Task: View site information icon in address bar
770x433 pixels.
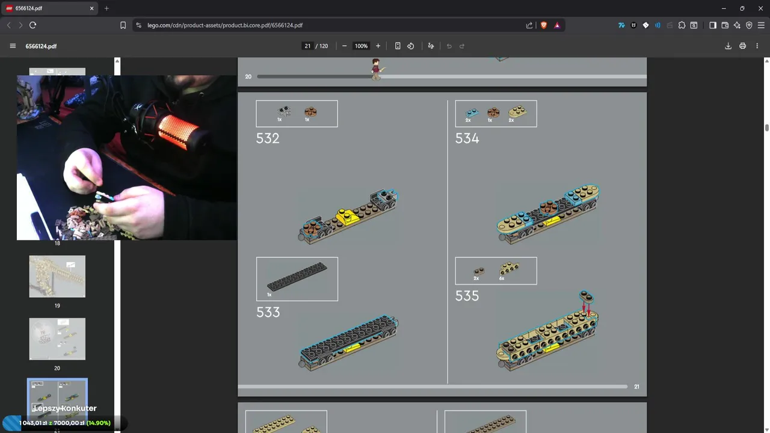Action: click(138, 25)
